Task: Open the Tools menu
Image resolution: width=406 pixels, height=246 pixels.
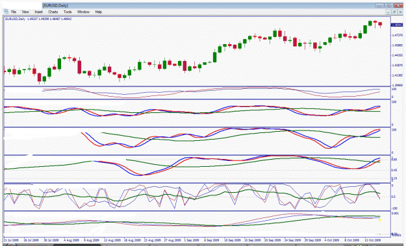Action: (68, 12)
